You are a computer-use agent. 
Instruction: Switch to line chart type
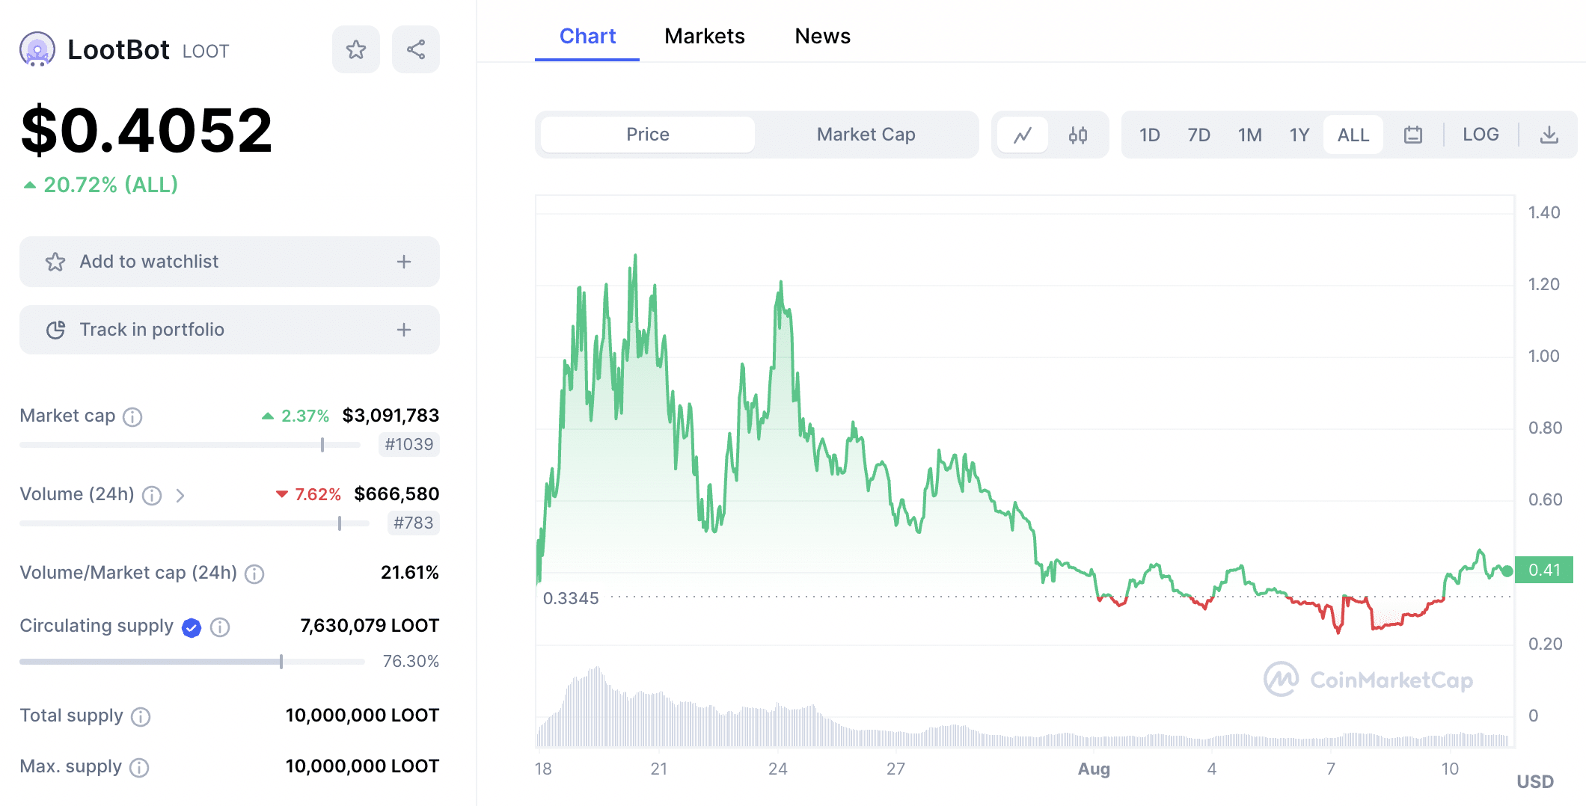[x=1023, y=135]
